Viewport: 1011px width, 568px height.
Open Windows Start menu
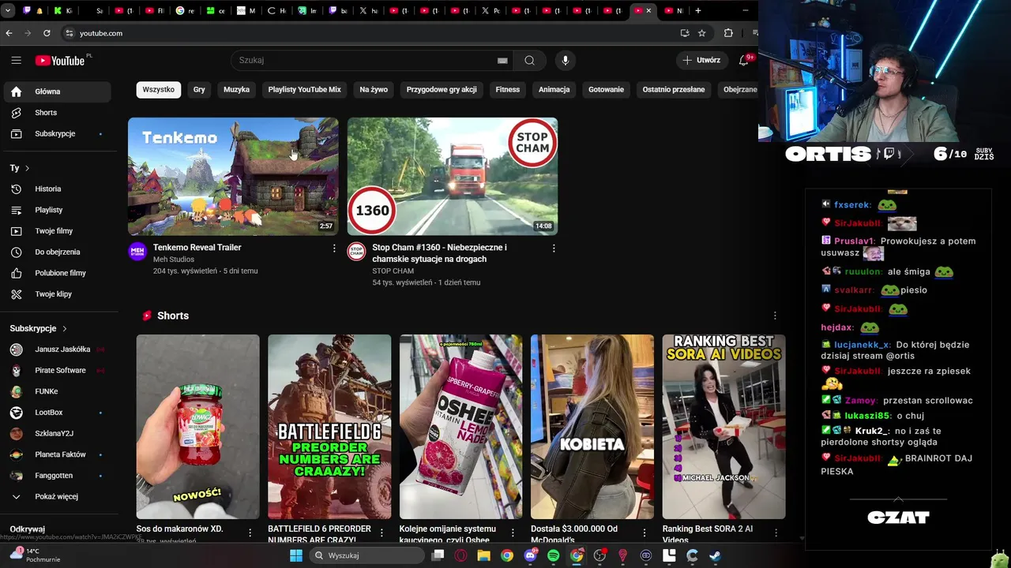[x=295, y=555]
